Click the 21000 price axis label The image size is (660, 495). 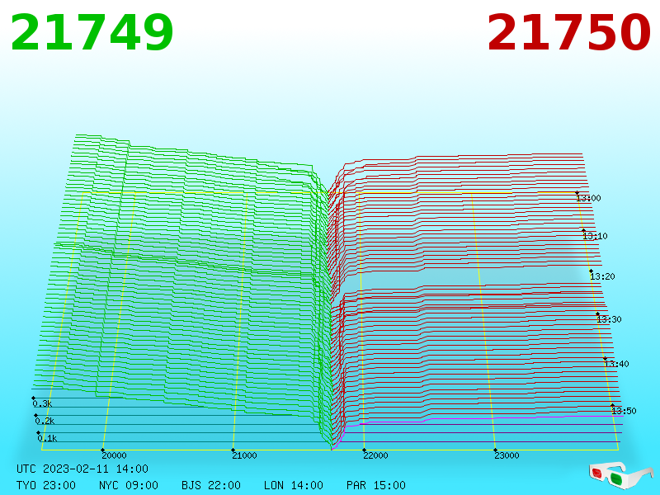pyautogui.click(x=244, y=455)
